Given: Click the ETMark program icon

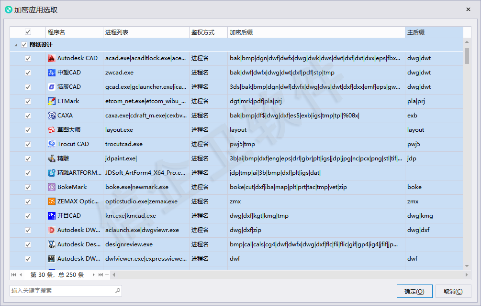Looking at the screenshot, I should click(52, 101).
